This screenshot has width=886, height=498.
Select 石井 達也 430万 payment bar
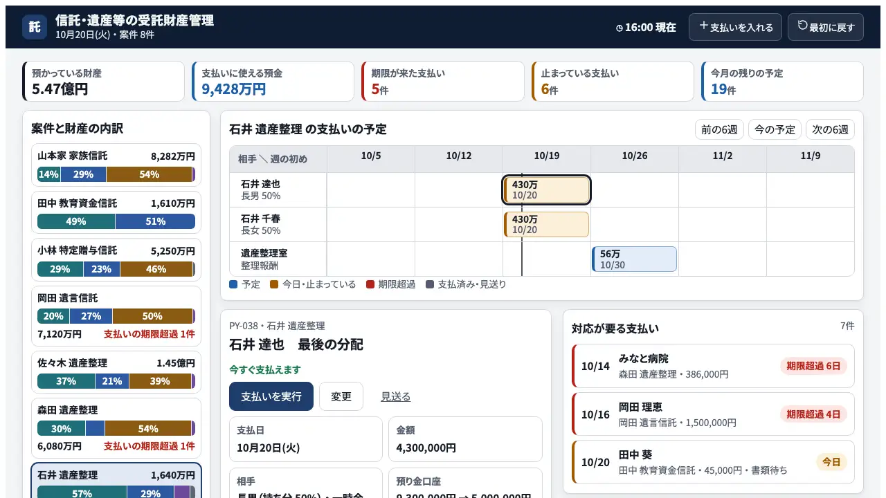(547, 190)
